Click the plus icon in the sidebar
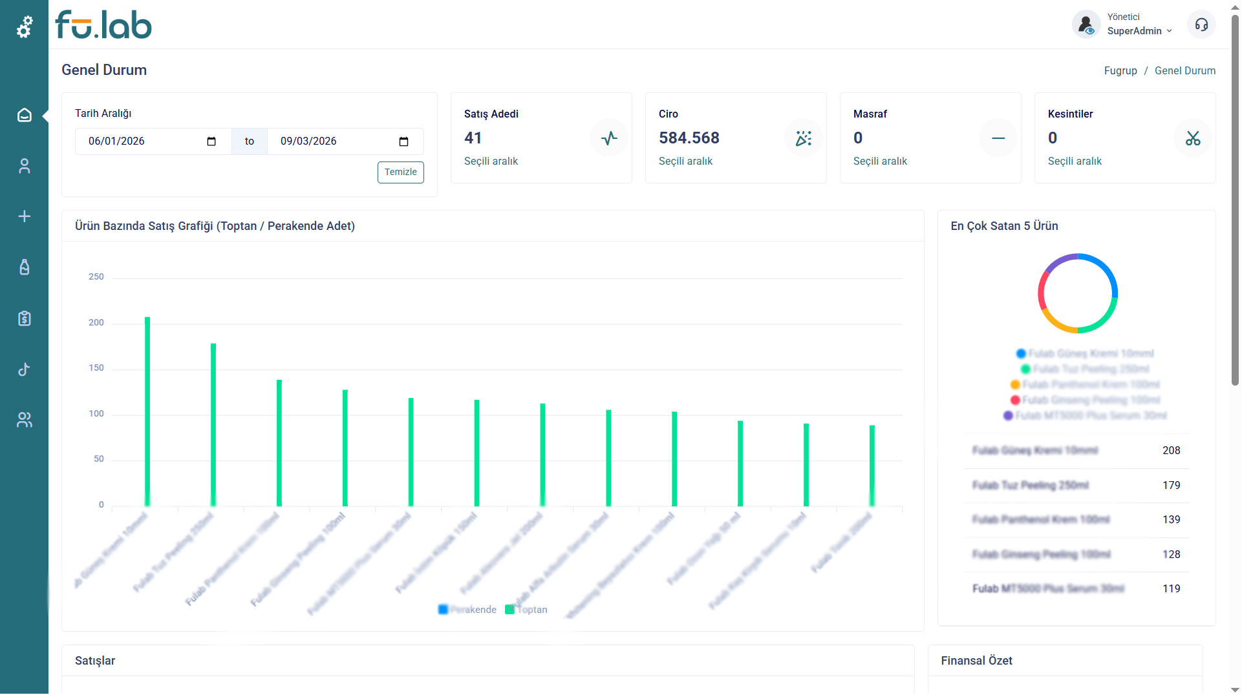 pos(25,216)
